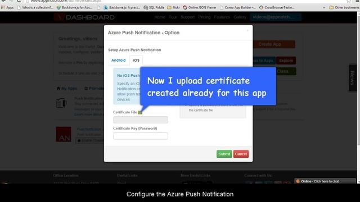Select the My Apps tab
The width and height of the screenshot is (360, 202).
pyautogui.click(x=67, y=89)
